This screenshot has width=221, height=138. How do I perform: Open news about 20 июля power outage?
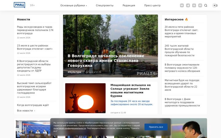click(181, 32)
